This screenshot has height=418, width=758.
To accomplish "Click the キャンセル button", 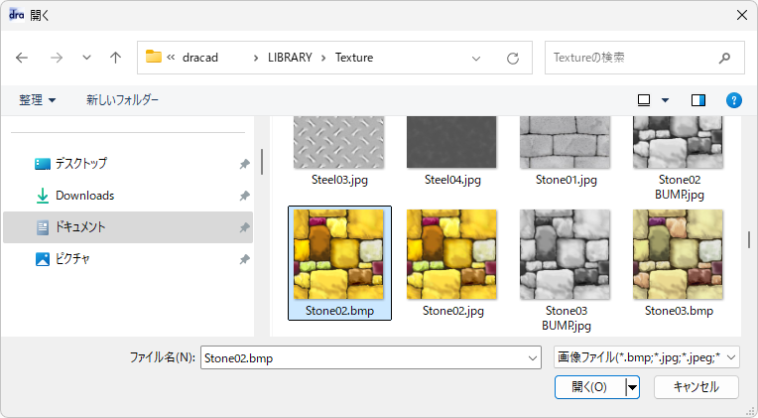I will (x=696, y=387).
